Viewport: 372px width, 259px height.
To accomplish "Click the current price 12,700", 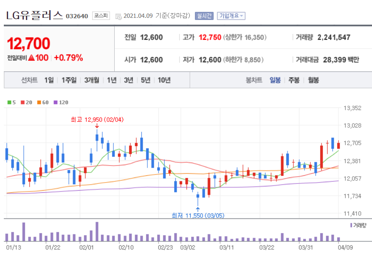I will coord(29,44).
